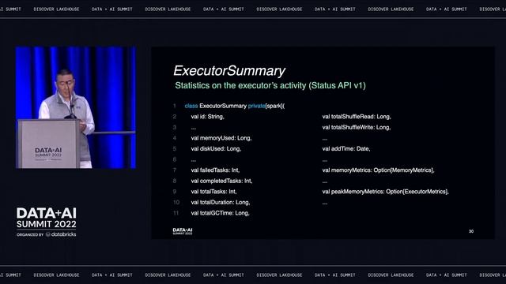Click the 'val memoryUsed: Long,' line
This screenshot has width=506, height=284.
221,138
